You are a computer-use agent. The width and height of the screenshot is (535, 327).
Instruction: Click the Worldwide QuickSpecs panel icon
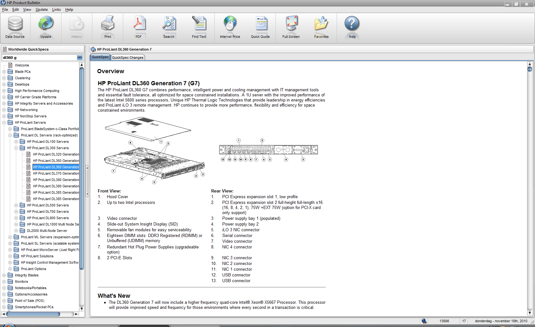click(x=5, y=49)
